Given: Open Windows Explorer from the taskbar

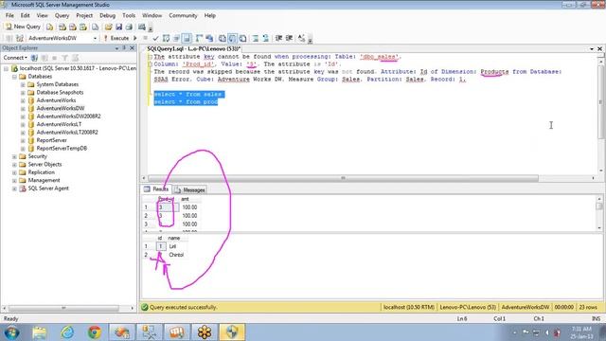Looking at the screenshot, I should pyautogui.click(x=40, y=332).
